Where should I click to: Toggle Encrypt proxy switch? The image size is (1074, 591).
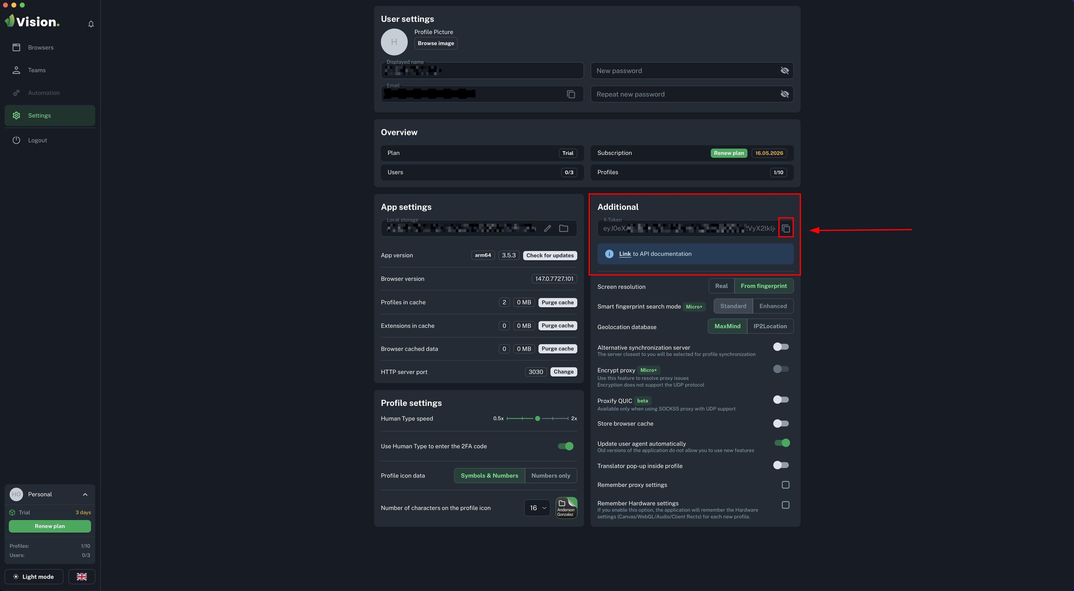coord(781,369)
